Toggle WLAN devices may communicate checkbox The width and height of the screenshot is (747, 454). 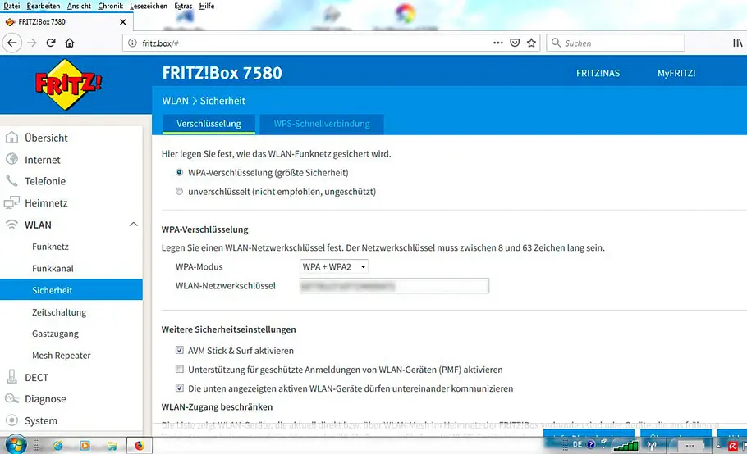click(x=180, y=388)
